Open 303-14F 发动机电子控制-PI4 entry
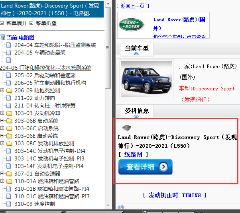 [x=49, y=166]
